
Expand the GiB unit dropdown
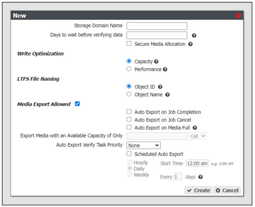(x=198, y=136)
